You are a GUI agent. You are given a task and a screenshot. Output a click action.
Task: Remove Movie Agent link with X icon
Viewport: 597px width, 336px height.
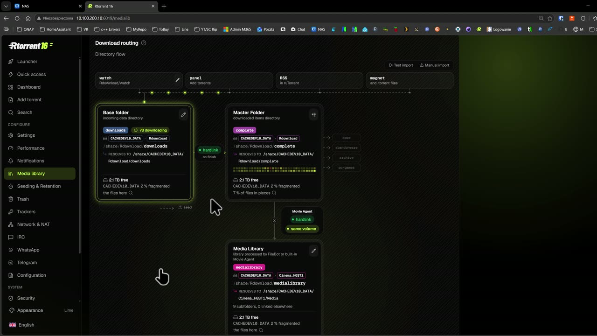pos(274,221)
